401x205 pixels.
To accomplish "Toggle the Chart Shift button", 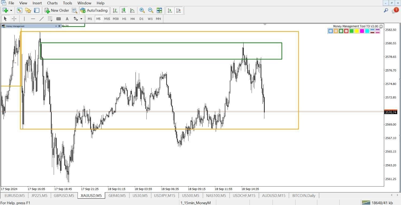I will coord(178,10).
